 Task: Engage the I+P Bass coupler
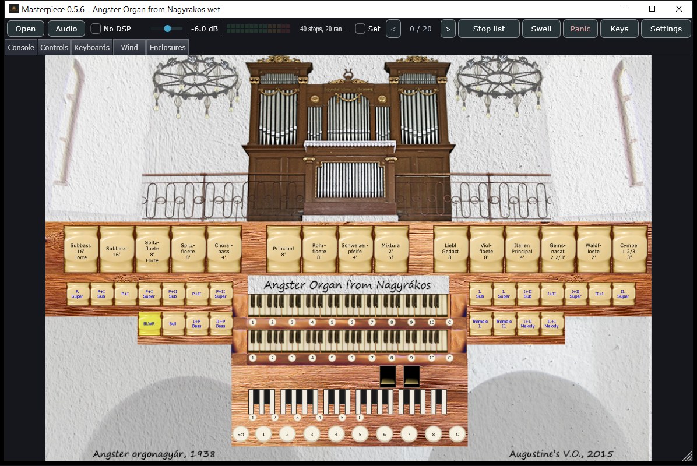[196, 324]
